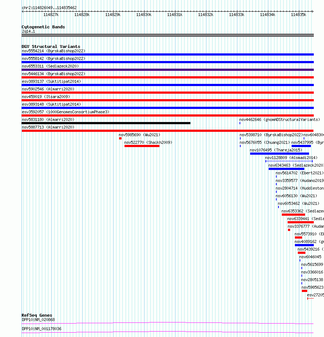Select the red nsv522770 (Shaikh2009) bar
Image resolution: width=324 pixels, height=337 pixels.
click(142, 146)
